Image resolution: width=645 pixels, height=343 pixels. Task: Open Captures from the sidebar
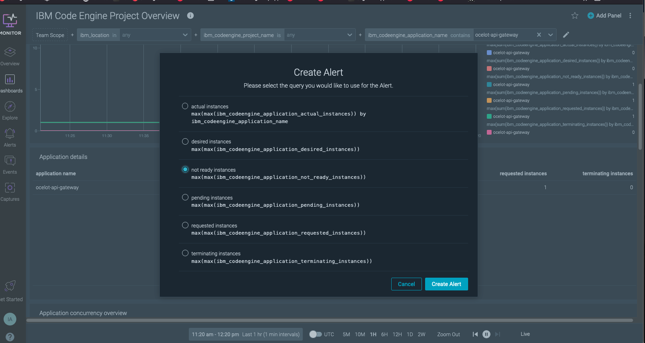tap(10, 192)
